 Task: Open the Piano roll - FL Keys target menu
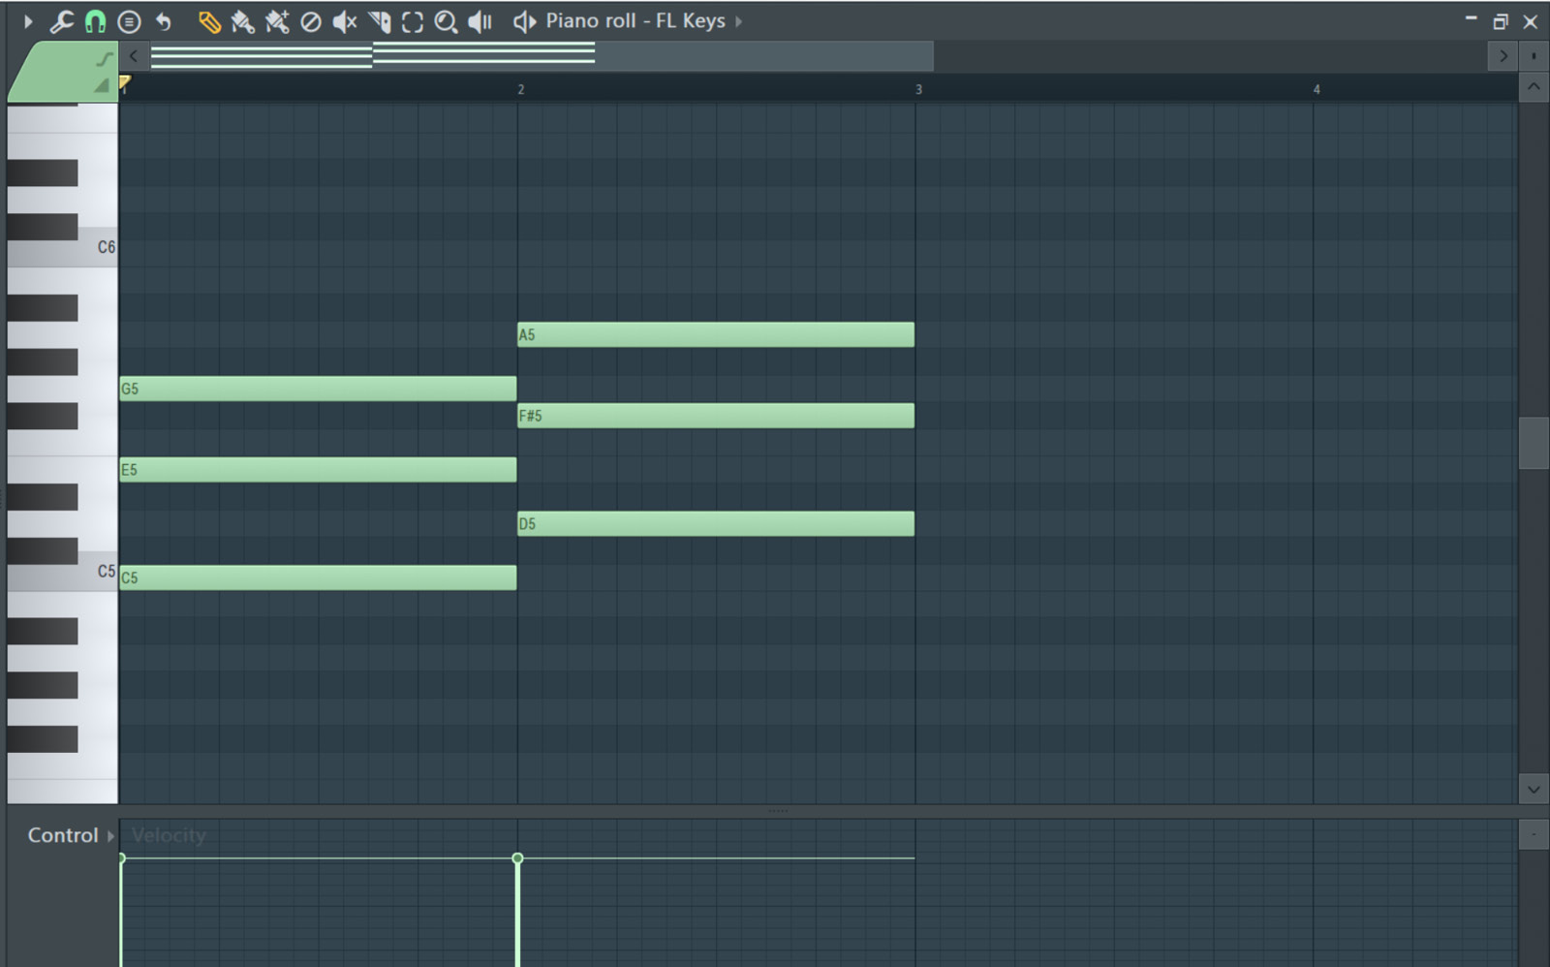point(635,21)
